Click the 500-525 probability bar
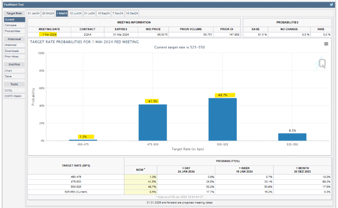 [x=222, y=119]
